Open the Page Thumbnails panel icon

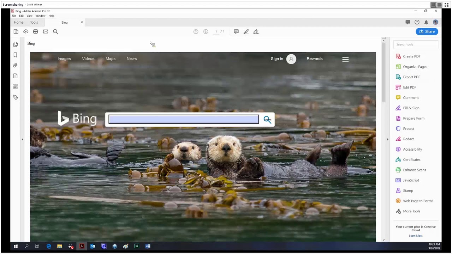pyautogui.click(x=16, y=44)
